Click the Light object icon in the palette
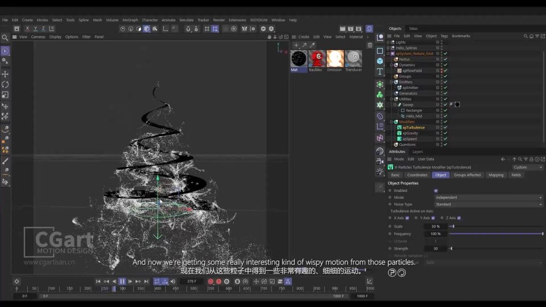Image resolution: width=546 pixels, height=307 pixels. tap(380, 172)
